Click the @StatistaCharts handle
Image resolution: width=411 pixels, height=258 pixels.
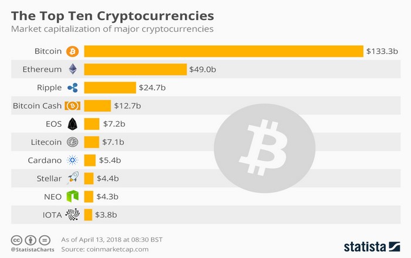coord(32,250)
